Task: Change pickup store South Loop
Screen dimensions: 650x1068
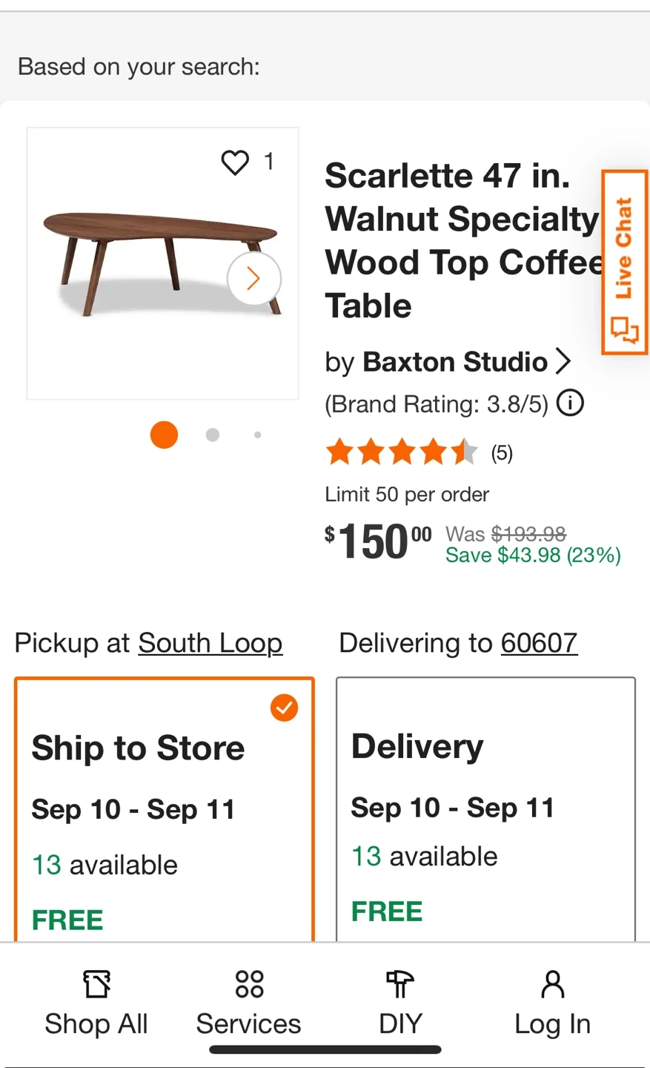Action: click(210, 643)
